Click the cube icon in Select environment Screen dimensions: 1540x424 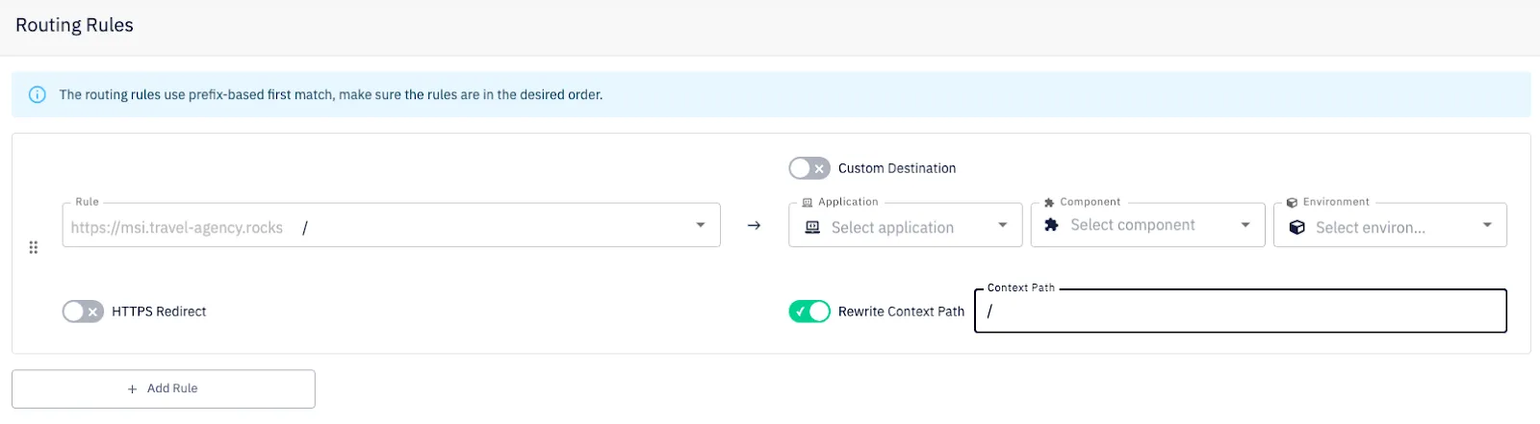click(x=1296, y=228)
